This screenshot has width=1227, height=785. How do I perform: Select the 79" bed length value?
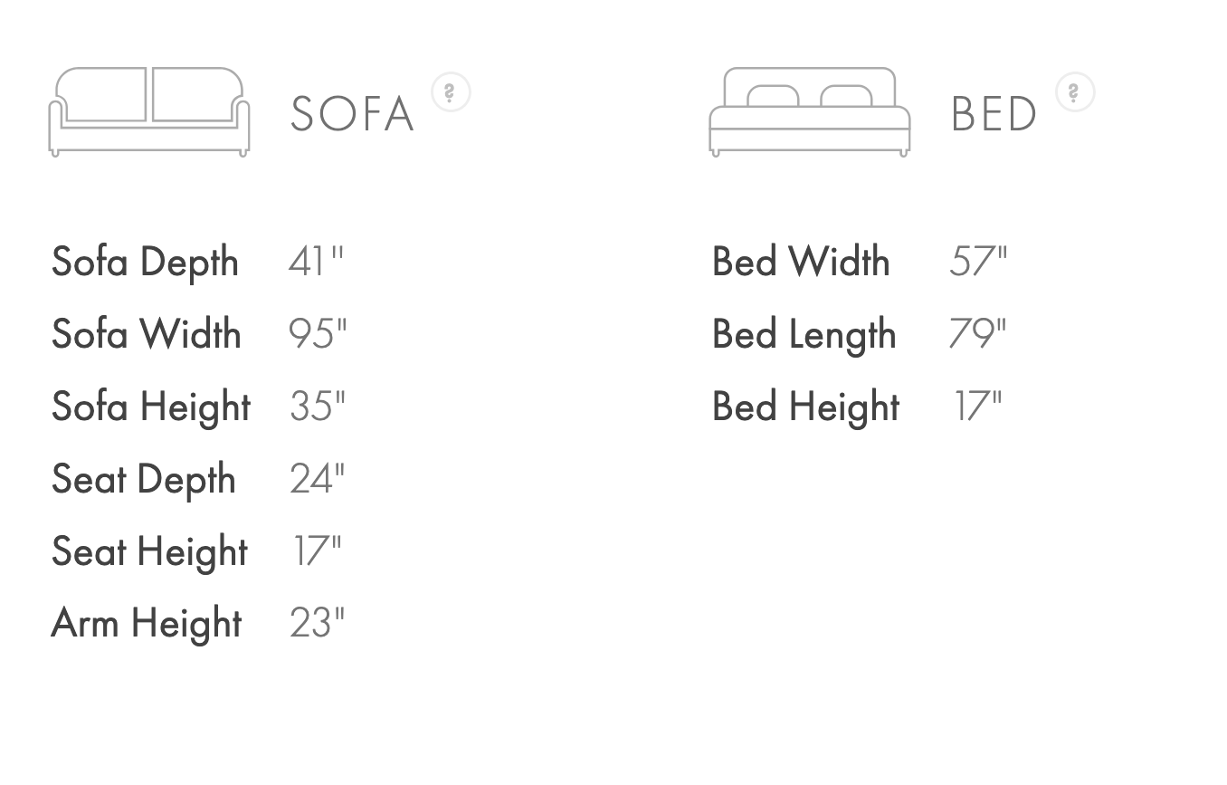point(976,334)
